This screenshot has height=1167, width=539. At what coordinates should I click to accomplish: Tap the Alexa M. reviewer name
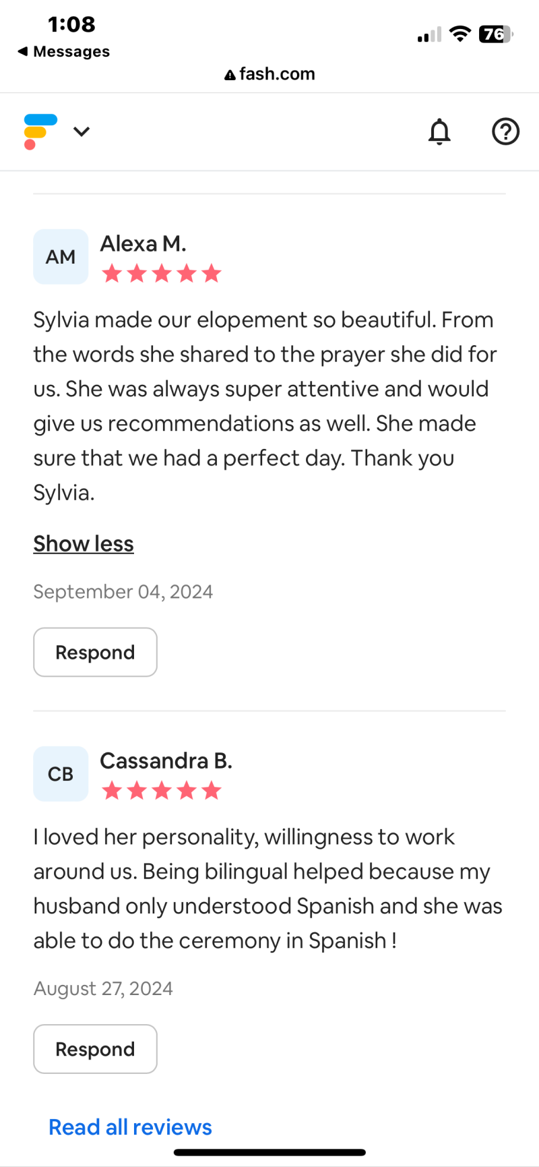(143, 243)
